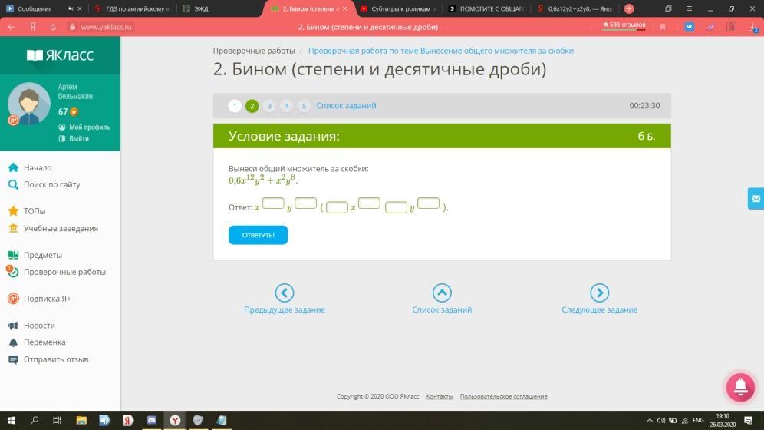Switch to the ЭЖД browser tab
This screenshot has width=764, height=430.
(201, 8)
